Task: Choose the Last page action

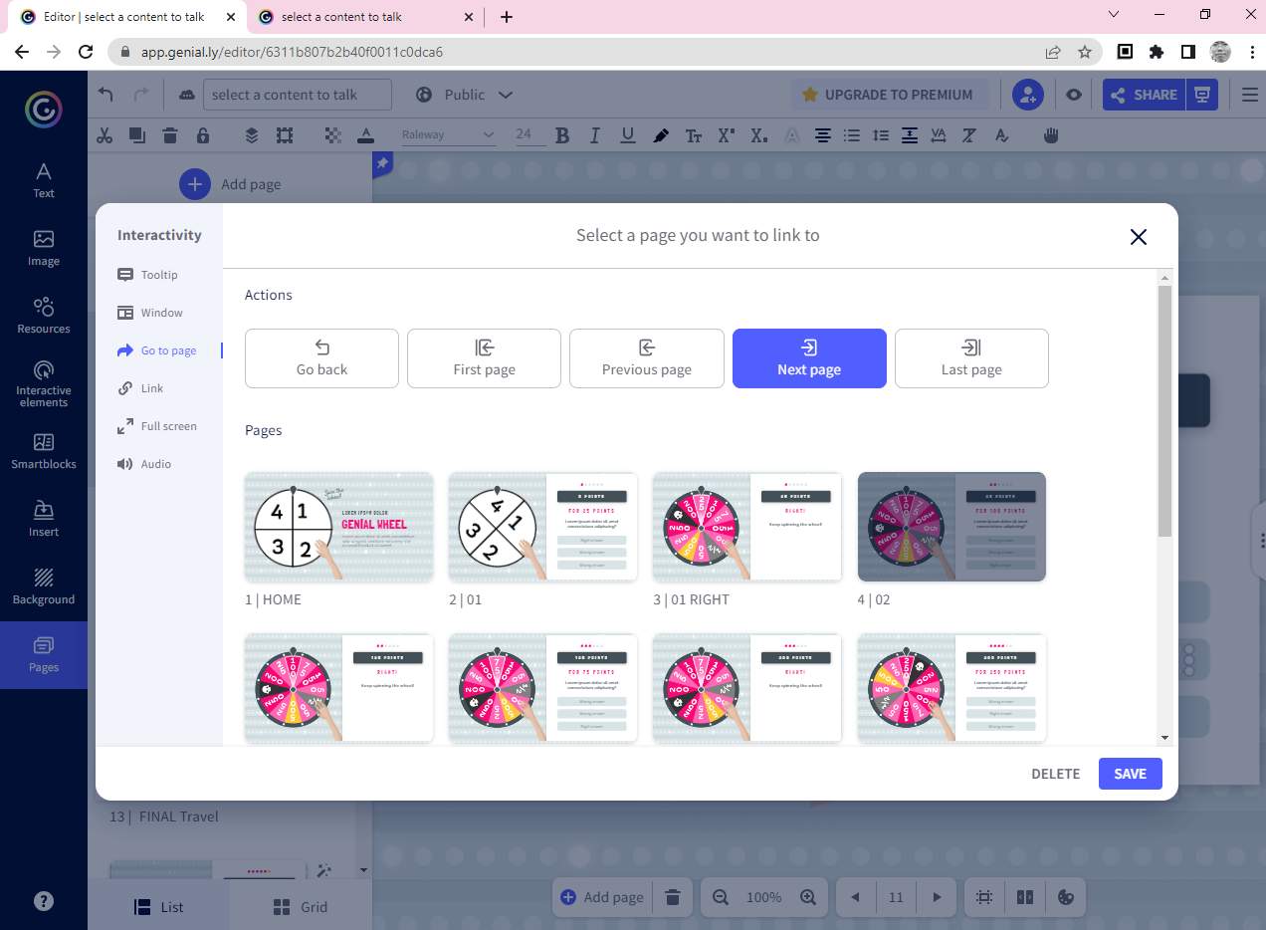Action: point(971,358)
